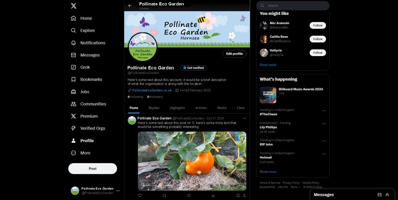Image resolution: width=398 pixels, height=200 pixels.
Task: Click the Search input field
Action: pos(293,5)
